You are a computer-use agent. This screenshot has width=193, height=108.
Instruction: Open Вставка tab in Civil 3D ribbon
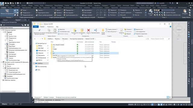point(10,7)
